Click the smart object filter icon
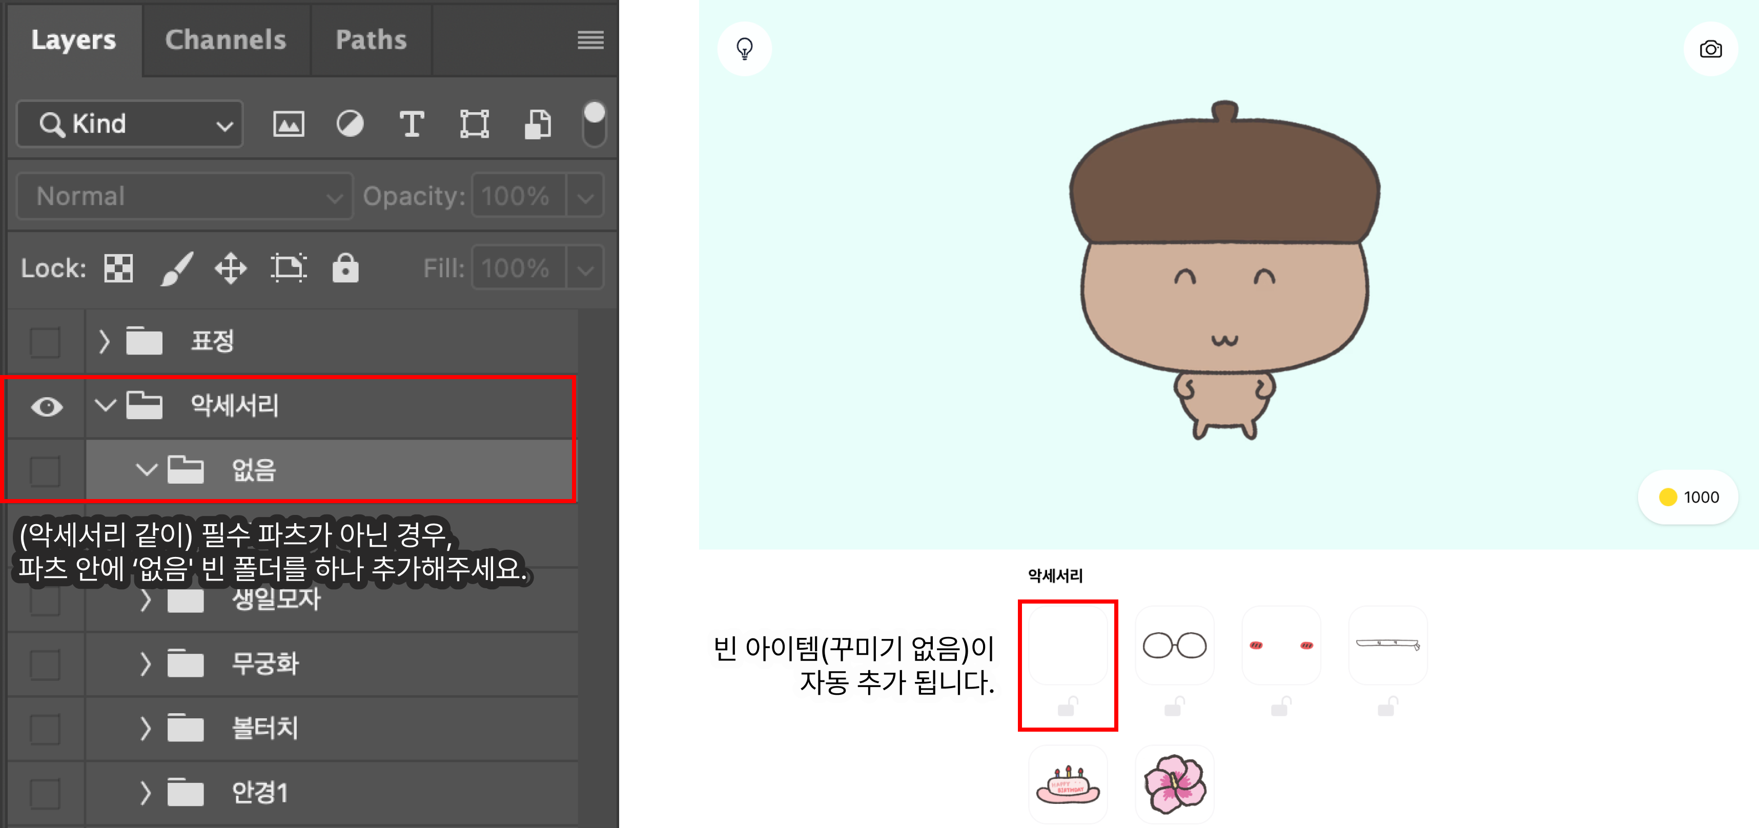 point(538,124)
